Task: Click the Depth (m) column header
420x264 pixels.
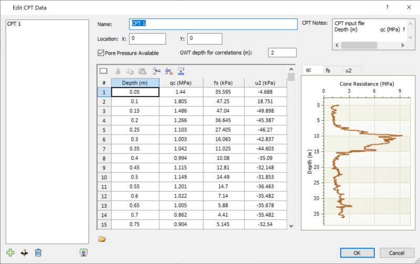Action: [135, 83]
